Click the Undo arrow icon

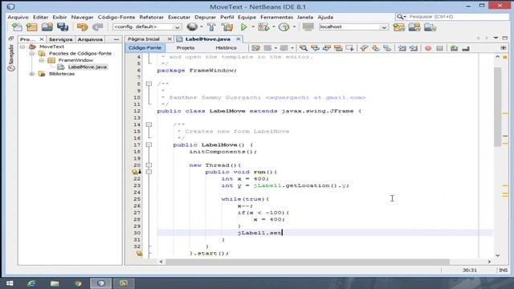point(82,26)
